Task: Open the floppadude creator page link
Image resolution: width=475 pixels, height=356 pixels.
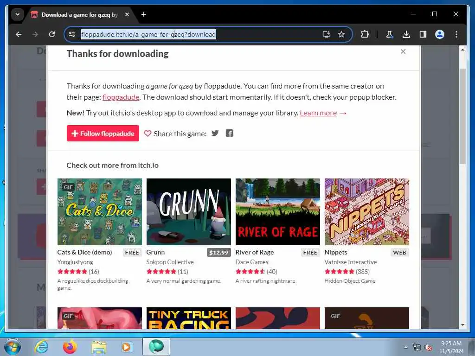Action: point(121,97)
